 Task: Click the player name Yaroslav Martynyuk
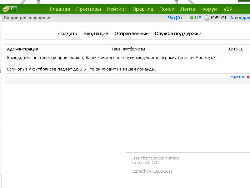pyautogui.click(x=197, y=58)
